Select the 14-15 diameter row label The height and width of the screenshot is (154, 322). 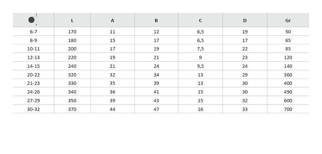click(34, 66)
